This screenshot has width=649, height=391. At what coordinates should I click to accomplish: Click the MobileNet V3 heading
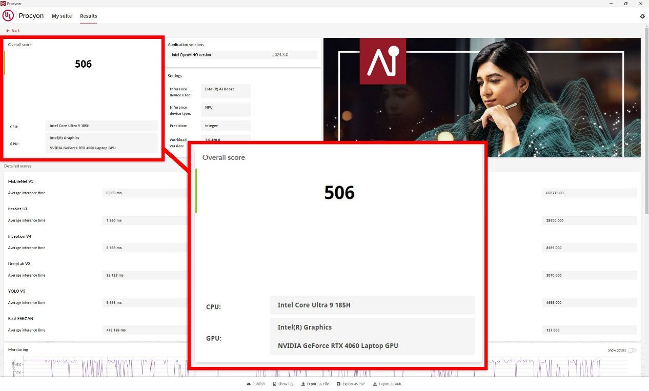pyautogui.click(x=21, y=181)
